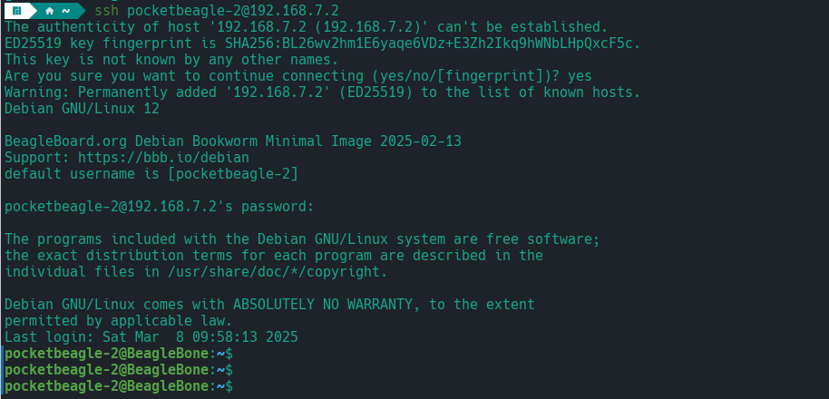Click the first pocketbeagle-2@BeagleBone prompt
This screenshot has height=399, width=829.
(x=107, y=354)
